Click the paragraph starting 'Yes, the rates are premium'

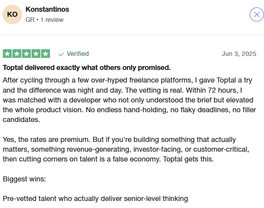[x=126, y=149]
